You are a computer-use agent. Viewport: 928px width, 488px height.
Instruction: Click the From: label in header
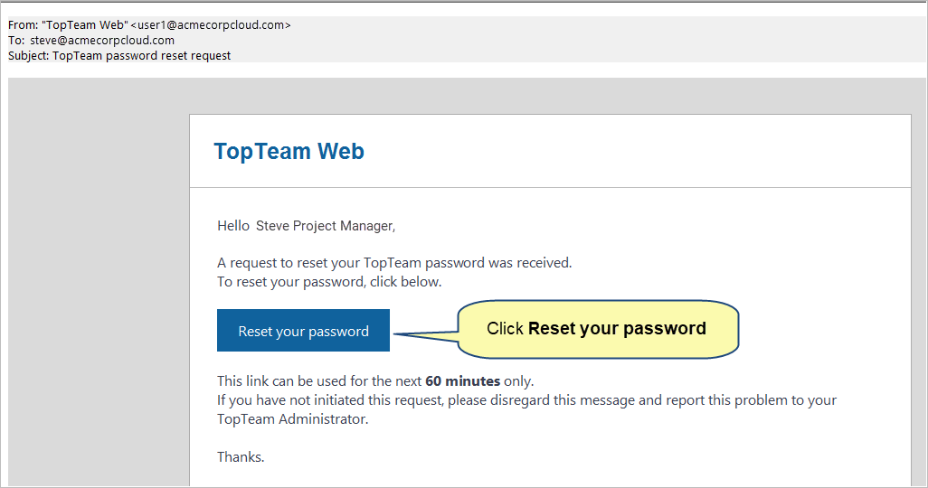(x=24, y=24)
